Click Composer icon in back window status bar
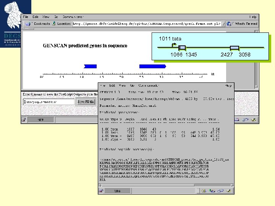The height and width of the screenshot is (206, 275). point(254,120)
